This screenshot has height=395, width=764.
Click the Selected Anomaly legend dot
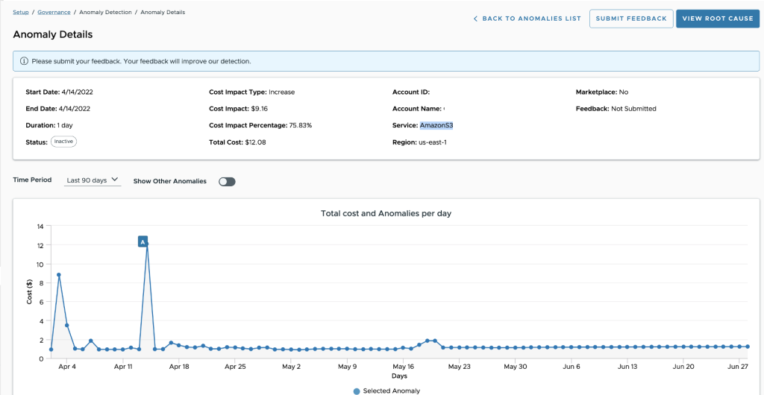click(x=357, y=391)
